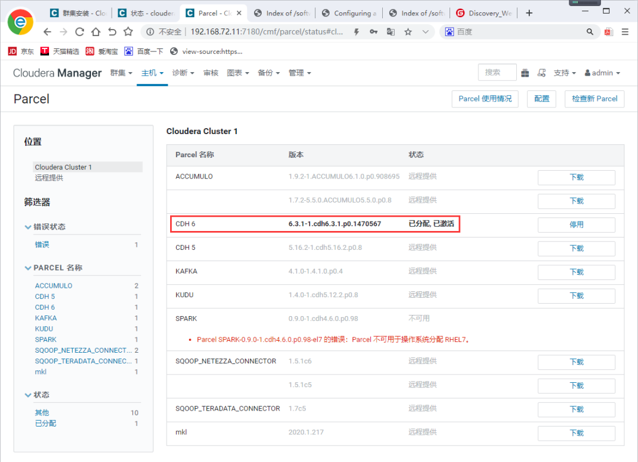Click 下载 for CDH 5 parcel
This screenshot has height=462, width=638.
point(576,248)
